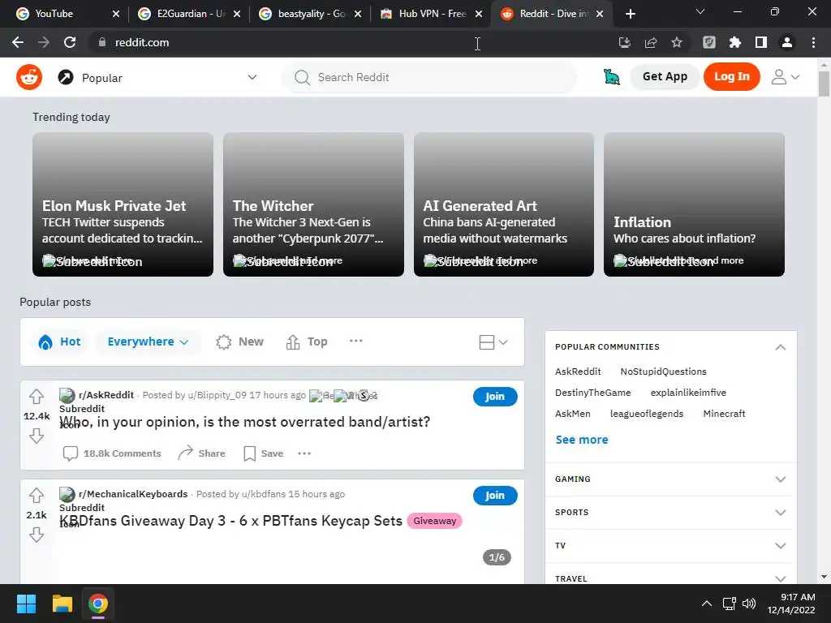Join the r/AskReddit community
Screen dimensions: 831x623
(495, 396)
